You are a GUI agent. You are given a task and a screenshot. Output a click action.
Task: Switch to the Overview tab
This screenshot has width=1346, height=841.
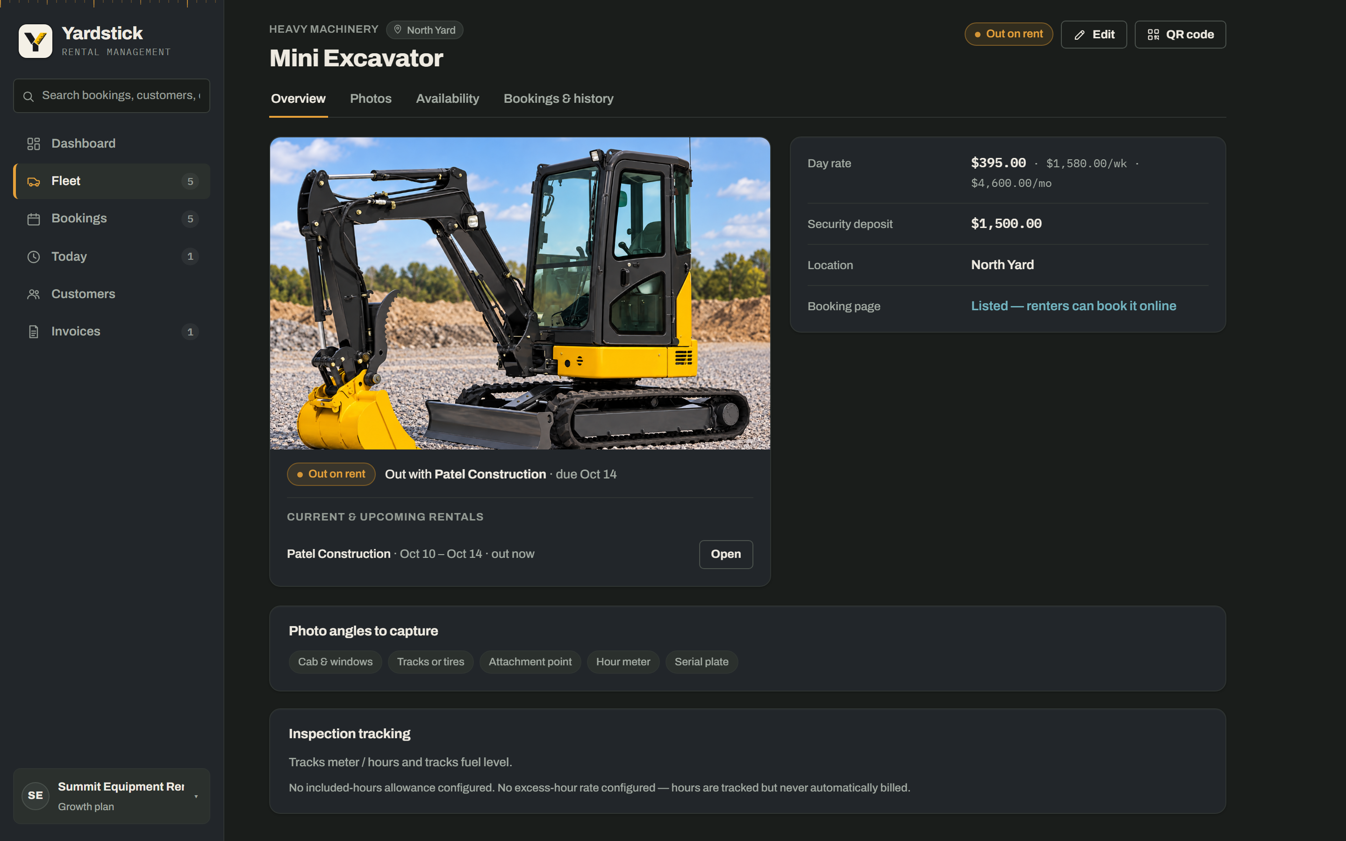tap(298, 99)
